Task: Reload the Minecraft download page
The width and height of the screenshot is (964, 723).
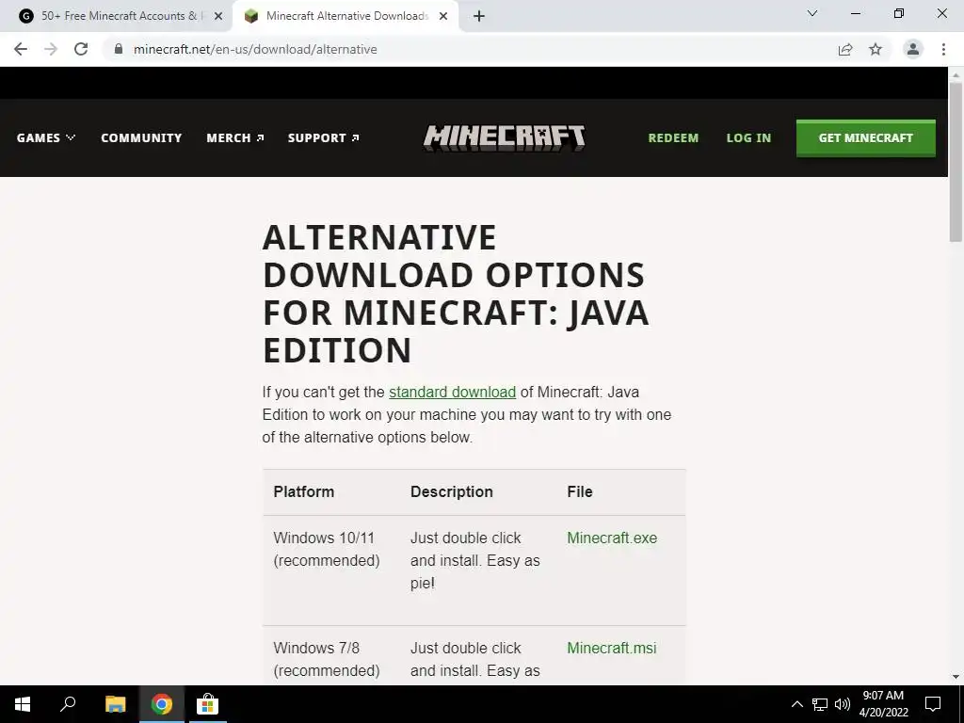Action: pyautogui.click(x=81, y=49)
